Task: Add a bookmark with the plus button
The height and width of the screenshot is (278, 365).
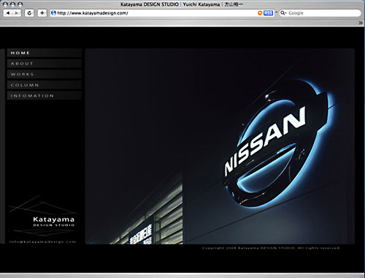Action: point(42,13)
